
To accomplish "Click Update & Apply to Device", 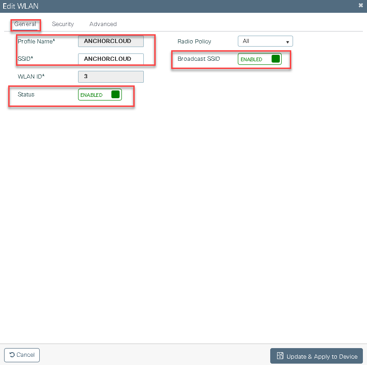I will (x=316, y=356).
